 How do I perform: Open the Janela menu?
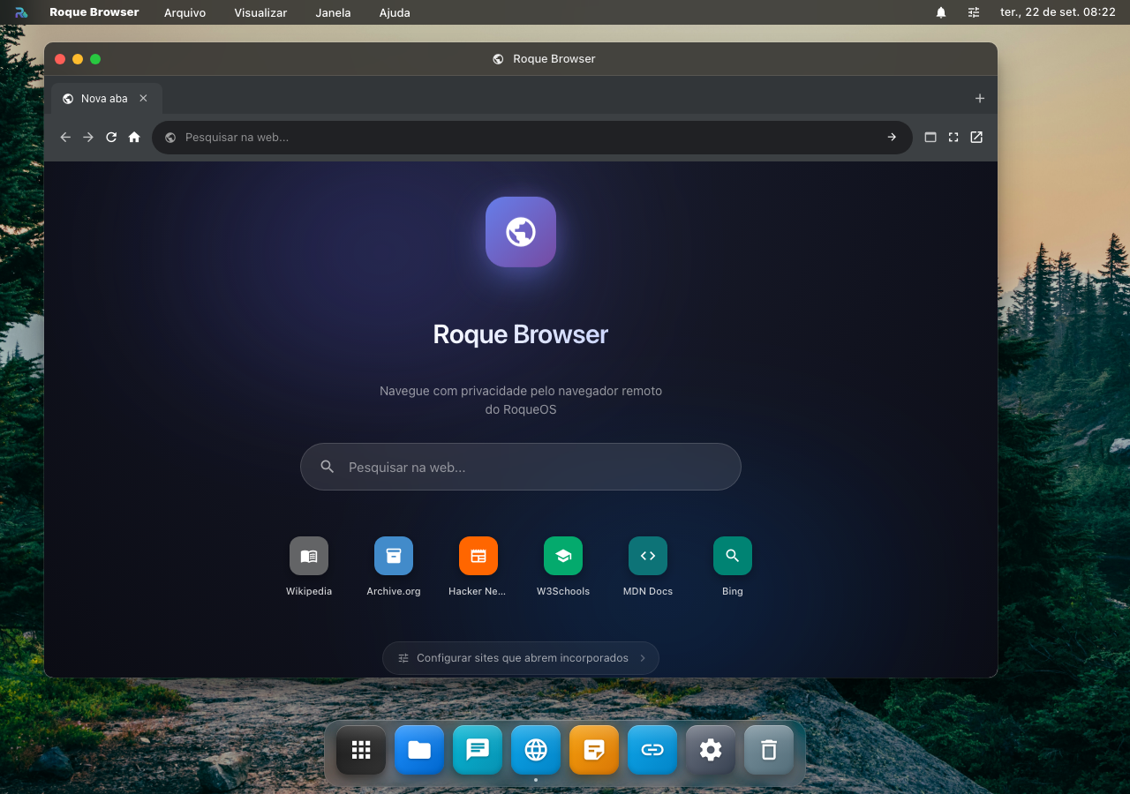(333, 12)
